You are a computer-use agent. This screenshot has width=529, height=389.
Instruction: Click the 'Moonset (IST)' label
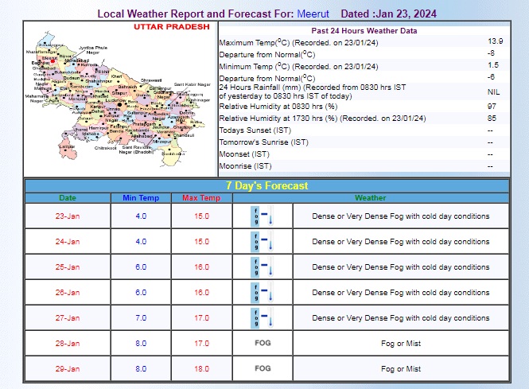point(244,154)
